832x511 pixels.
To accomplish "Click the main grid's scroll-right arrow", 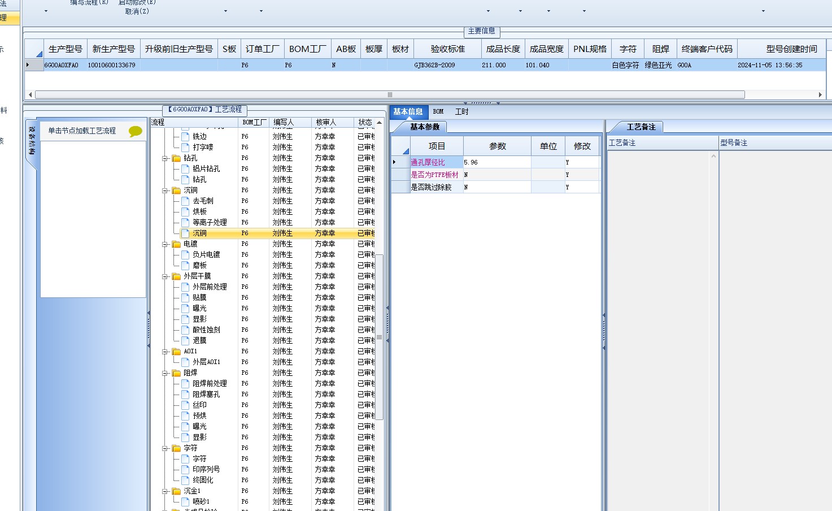I will [x=820, y=94].
